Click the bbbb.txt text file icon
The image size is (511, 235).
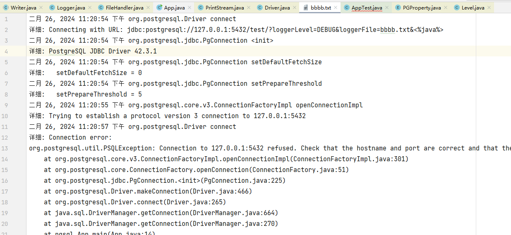pos(305,7)
